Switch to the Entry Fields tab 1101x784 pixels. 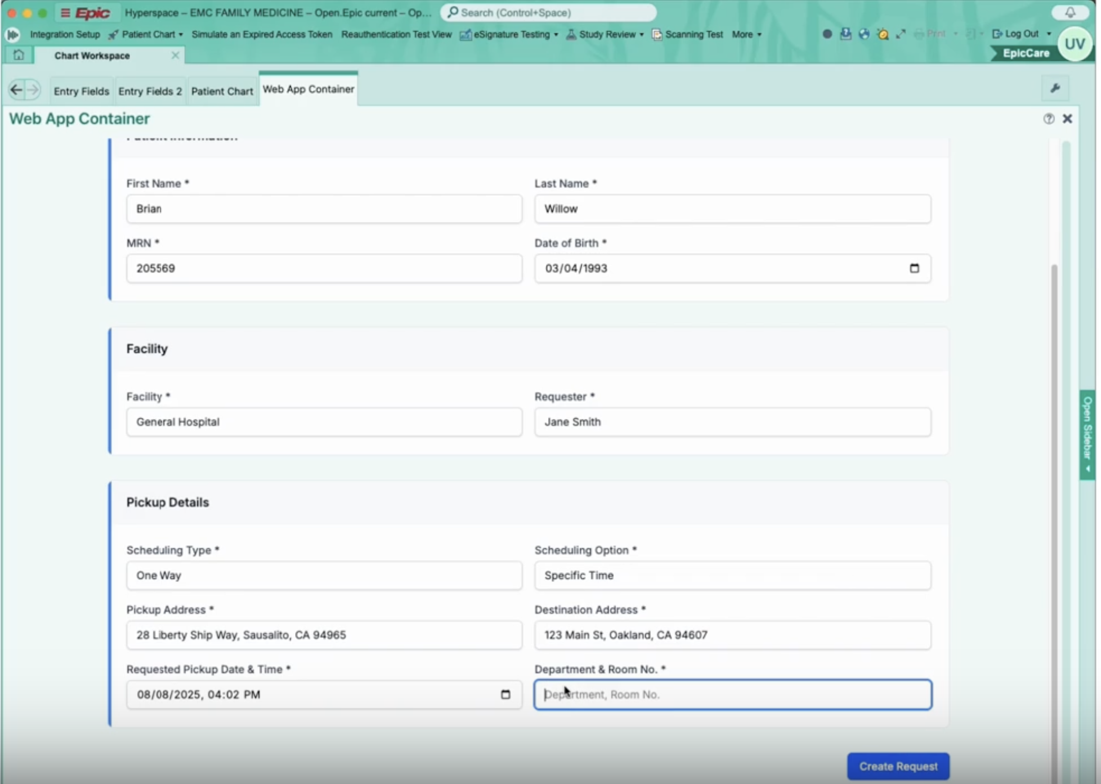[81, 91]
